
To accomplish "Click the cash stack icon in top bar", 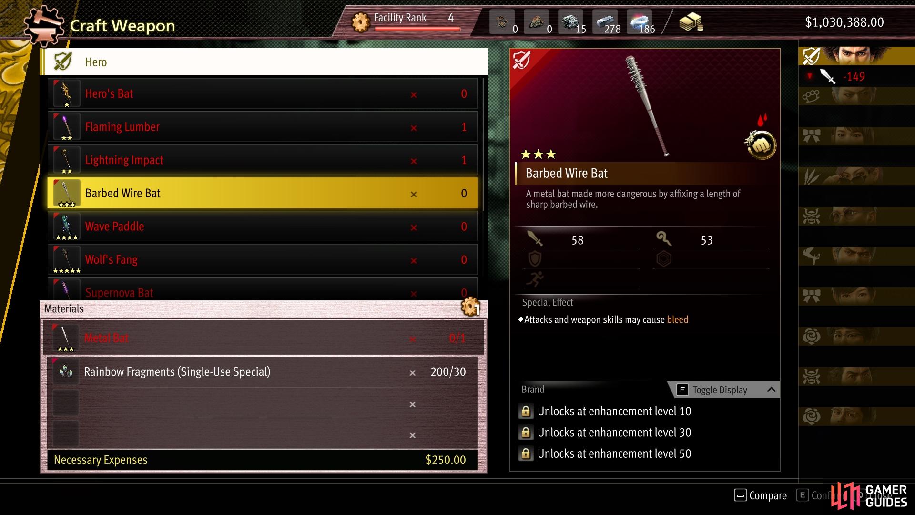I will click(x=691, y=22).
